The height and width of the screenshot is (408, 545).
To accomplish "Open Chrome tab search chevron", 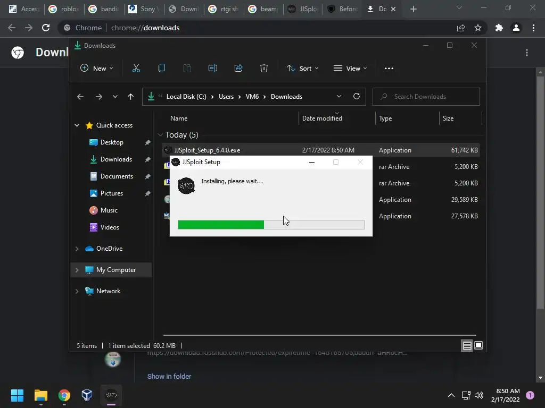I will (x=459, y=7).
